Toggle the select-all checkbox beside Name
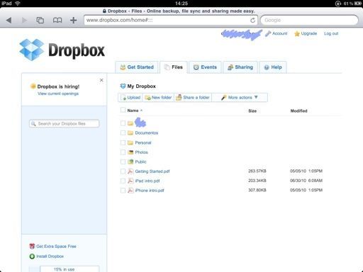Image resolution: width=363 pixels, height=272 pixels. pyautogui.click(x=123, y=110)
